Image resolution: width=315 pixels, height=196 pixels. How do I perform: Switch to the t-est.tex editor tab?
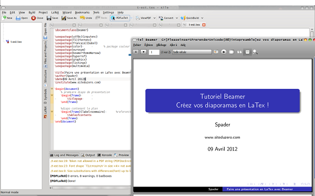point(194,25)
